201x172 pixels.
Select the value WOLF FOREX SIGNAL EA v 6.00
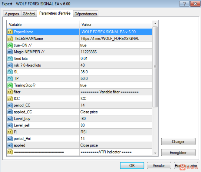point(116,32)
